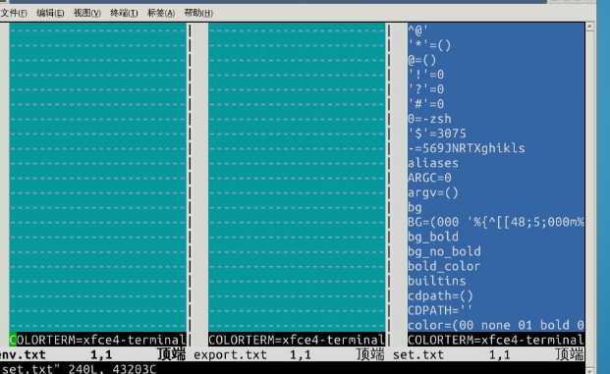Open the 终端(T) menu

click(124, 13)
